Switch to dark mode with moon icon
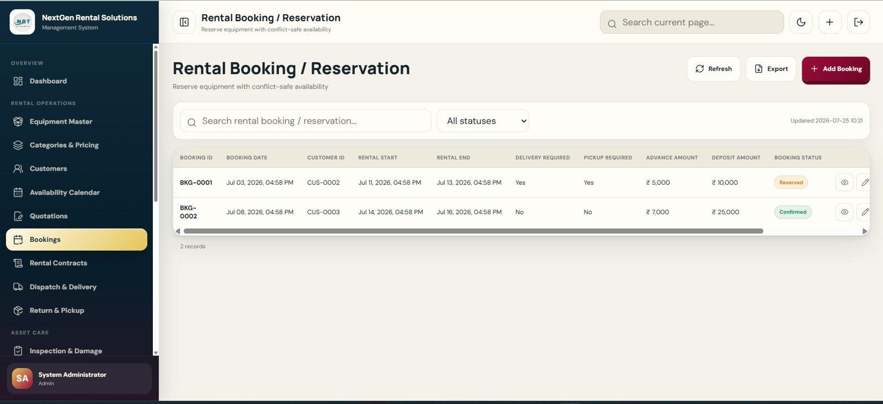883x404 pixels. click(801, 22)
